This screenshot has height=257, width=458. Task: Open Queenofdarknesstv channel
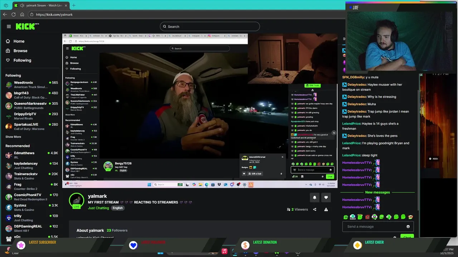31,106
